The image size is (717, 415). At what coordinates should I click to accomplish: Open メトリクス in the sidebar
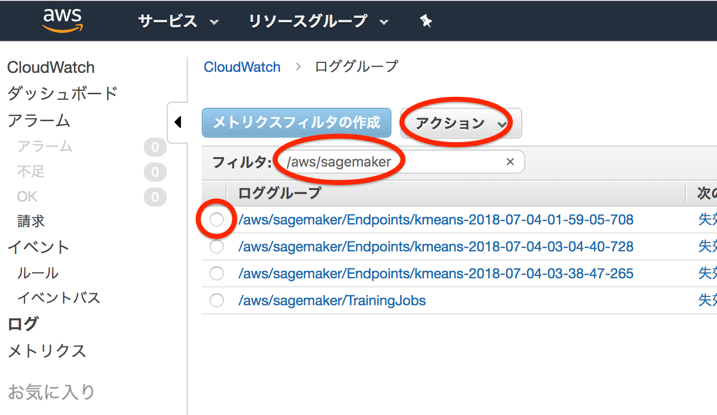point(46,351)
